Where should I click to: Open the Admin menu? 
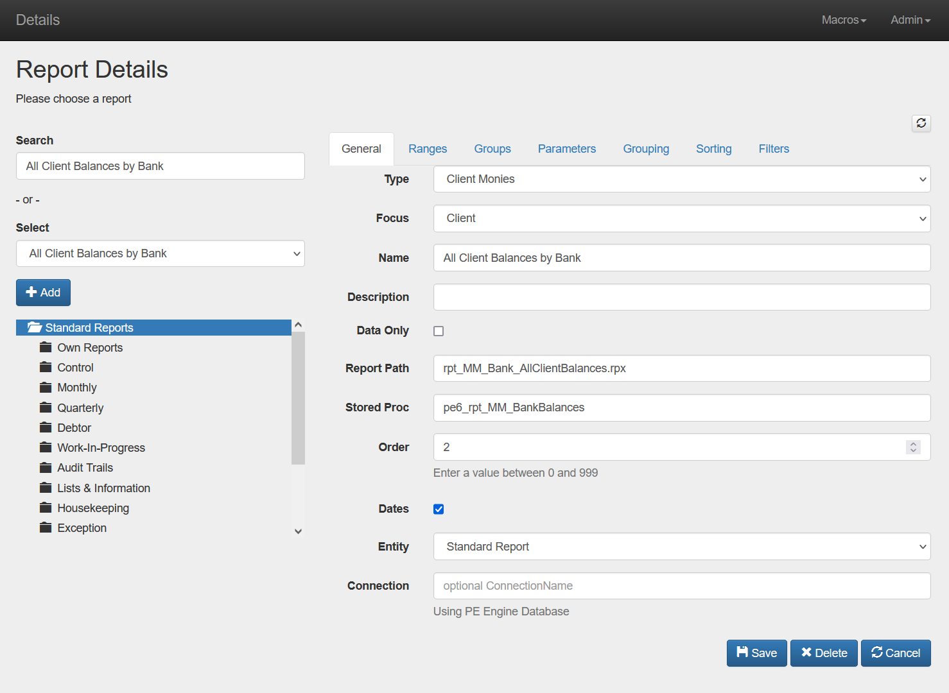pos(910,20)
